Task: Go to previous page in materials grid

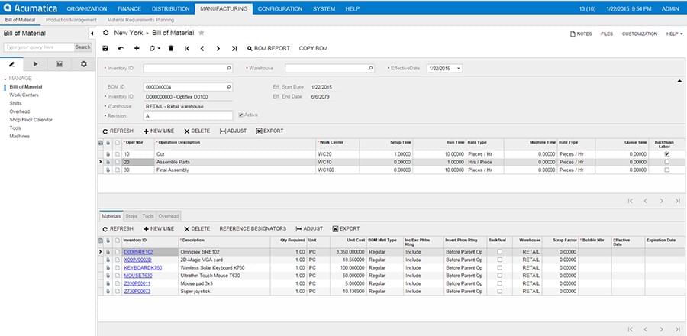Action: click(x=646, y=329)
